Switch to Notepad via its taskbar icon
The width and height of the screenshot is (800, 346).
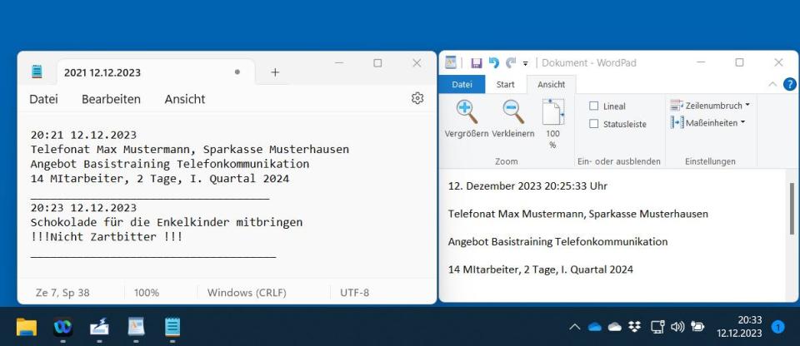click(x=172, y=327)
